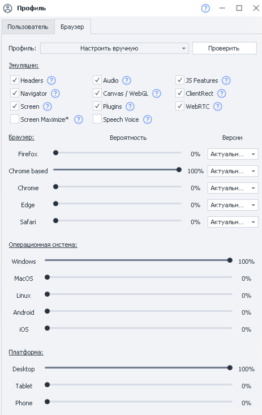Click the MacOS slider track
262x415 pixels.
pos(139,277)
